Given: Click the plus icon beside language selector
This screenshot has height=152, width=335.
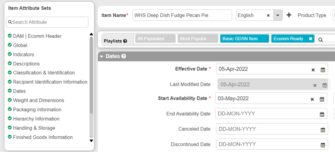Looking at the screenshot, I should 289,15.
